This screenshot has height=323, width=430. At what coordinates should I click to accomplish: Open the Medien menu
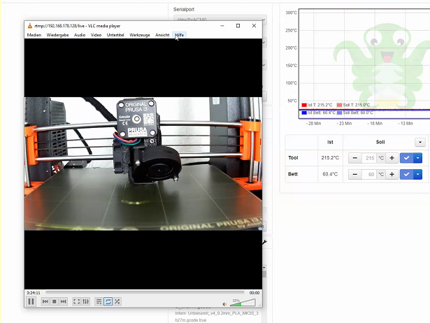point(34,35)
